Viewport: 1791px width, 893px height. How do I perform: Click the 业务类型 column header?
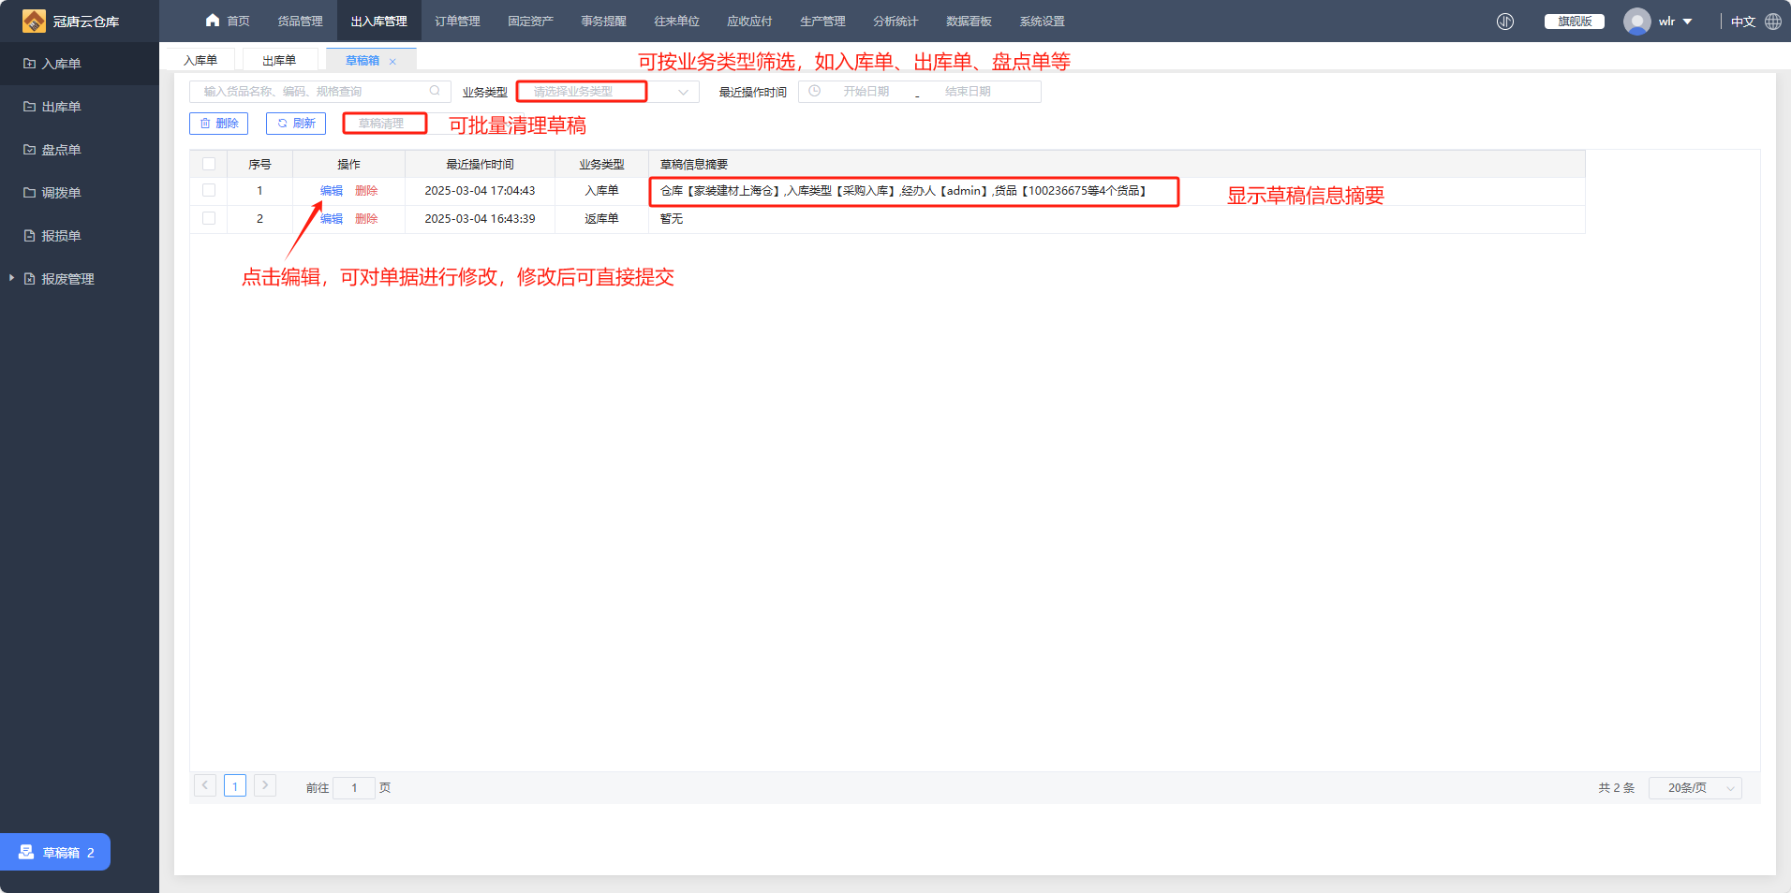click(601, 165)
